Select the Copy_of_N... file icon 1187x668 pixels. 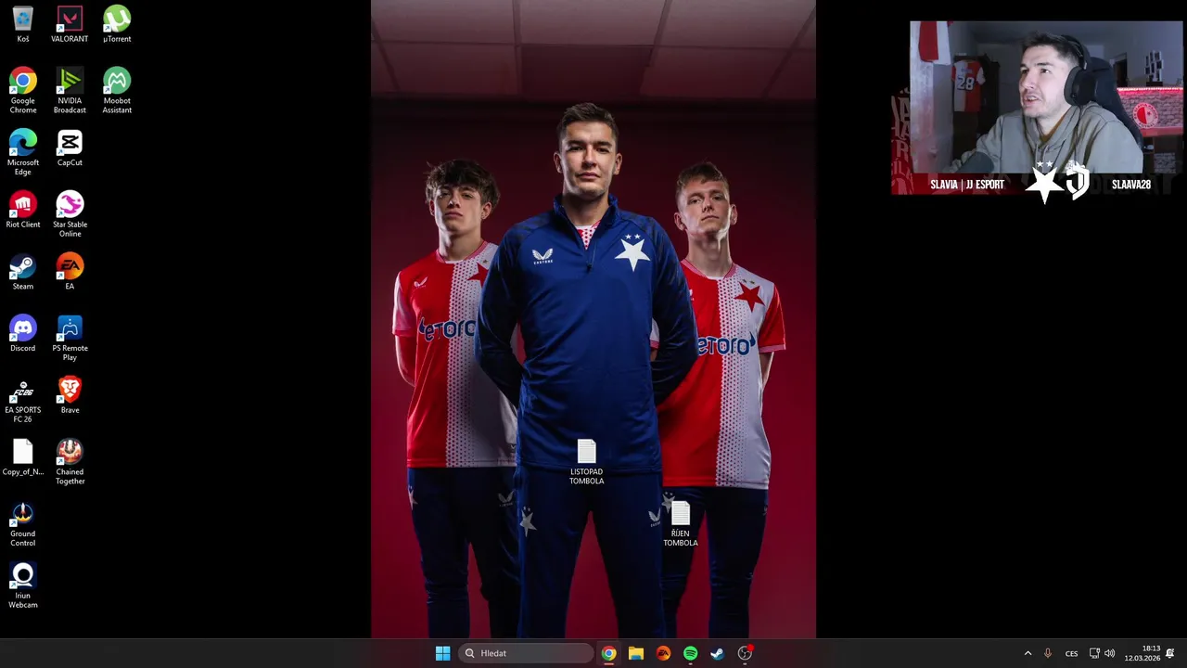pos(23,458)
